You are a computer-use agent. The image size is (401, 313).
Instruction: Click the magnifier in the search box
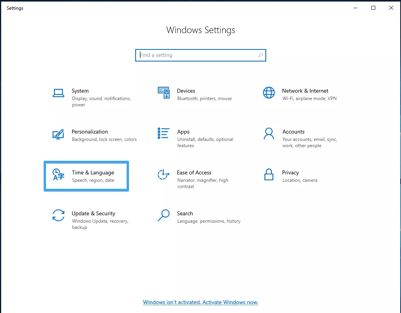[260, 55]
